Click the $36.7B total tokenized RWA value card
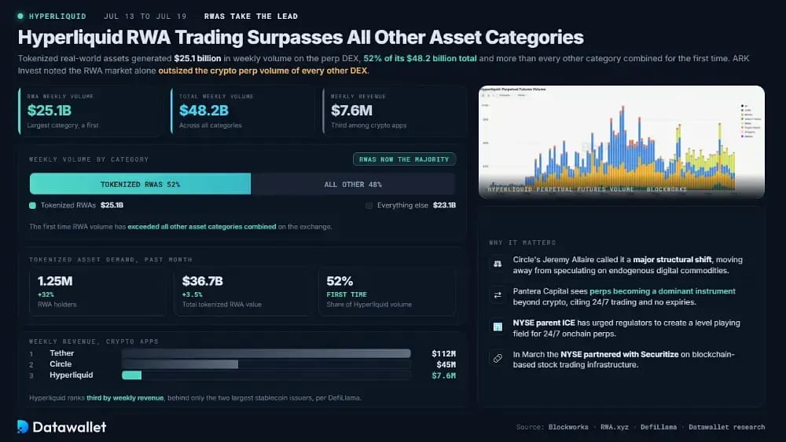This screenshot has height=442, width=786. point(243,292)
